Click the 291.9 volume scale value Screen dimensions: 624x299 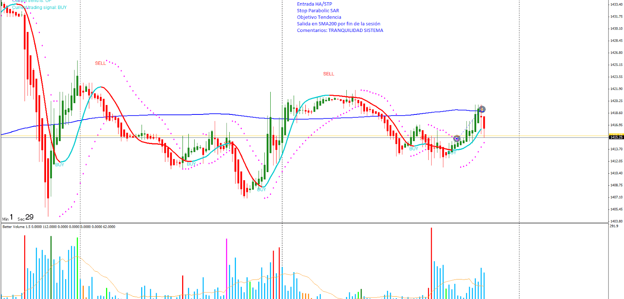click(x=614, y=226)
